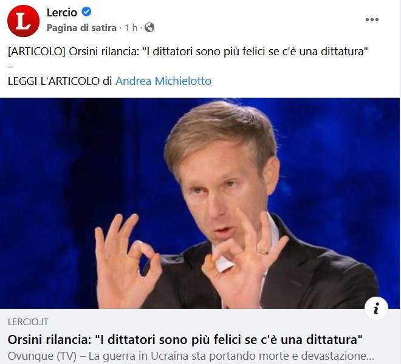Click the bold article headline about Orsini
The image size is (401, 364).
click(185, 340)
